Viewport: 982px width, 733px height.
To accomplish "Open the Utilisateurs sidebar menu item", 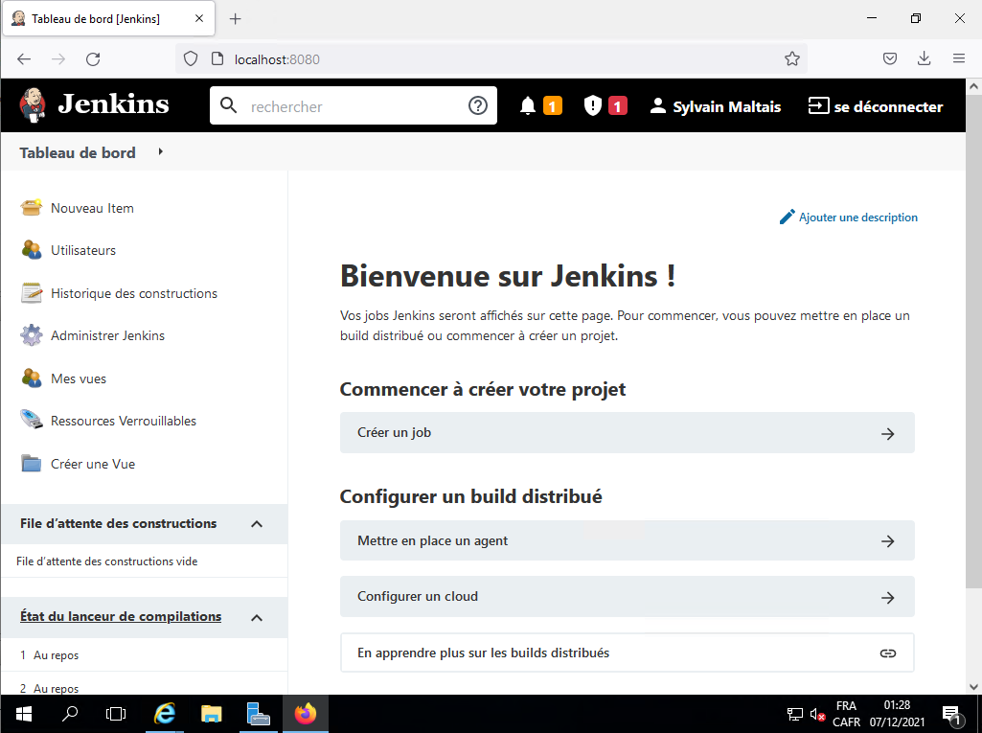I will [x=83, y=250].
